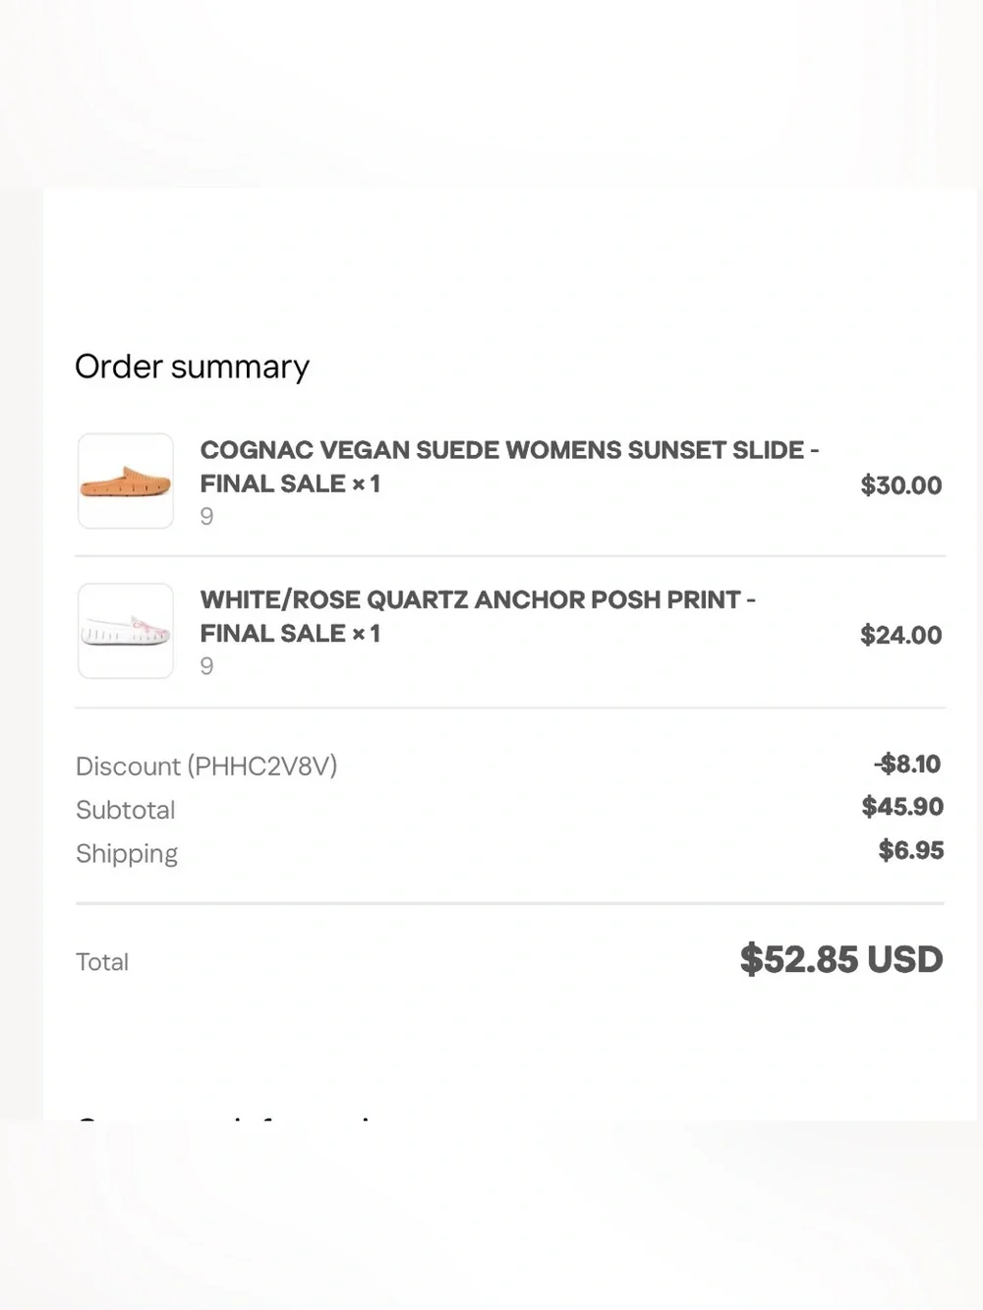This screenshot has height=1310, width=983.
Task: Click the ×1 quantity on the cognac slide
Action: tap(367, 484)
